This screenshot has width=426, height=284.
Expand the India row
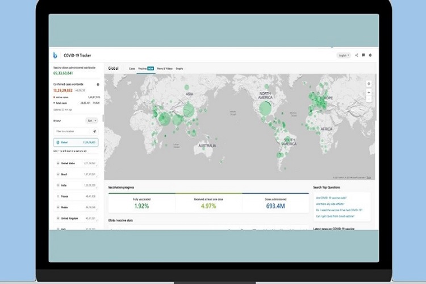[x=58, y=185]
